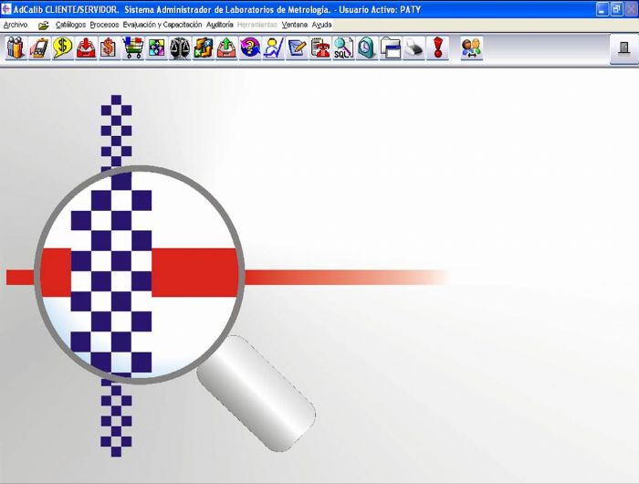Viewport: 639px width, 484px height.
Task: Click the printer toolbar icon
Action: [x=414, y=47]
